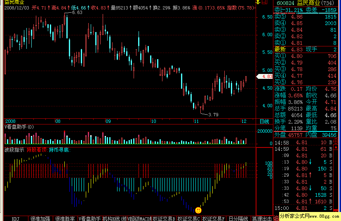Select the 卖① 4.81 order row
The image size is (341, 221).
click(306, 43)
